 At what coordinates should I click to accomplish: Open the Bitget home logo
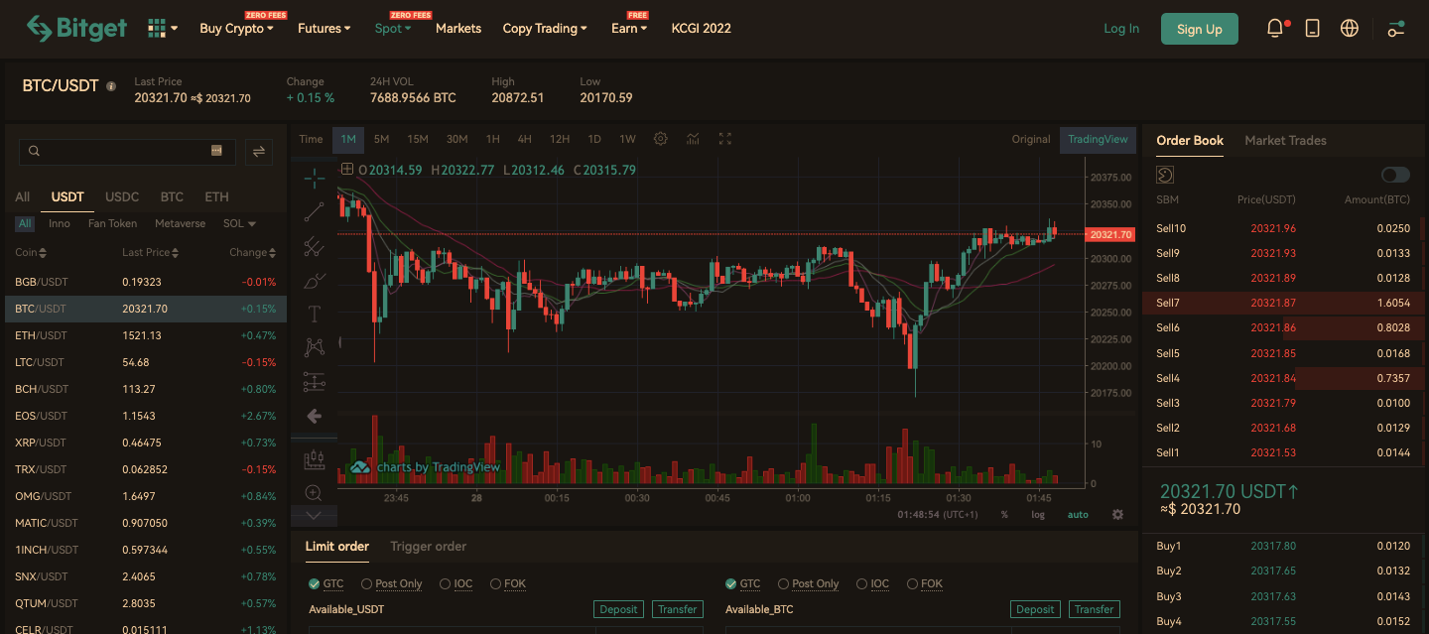pos(76,29)
